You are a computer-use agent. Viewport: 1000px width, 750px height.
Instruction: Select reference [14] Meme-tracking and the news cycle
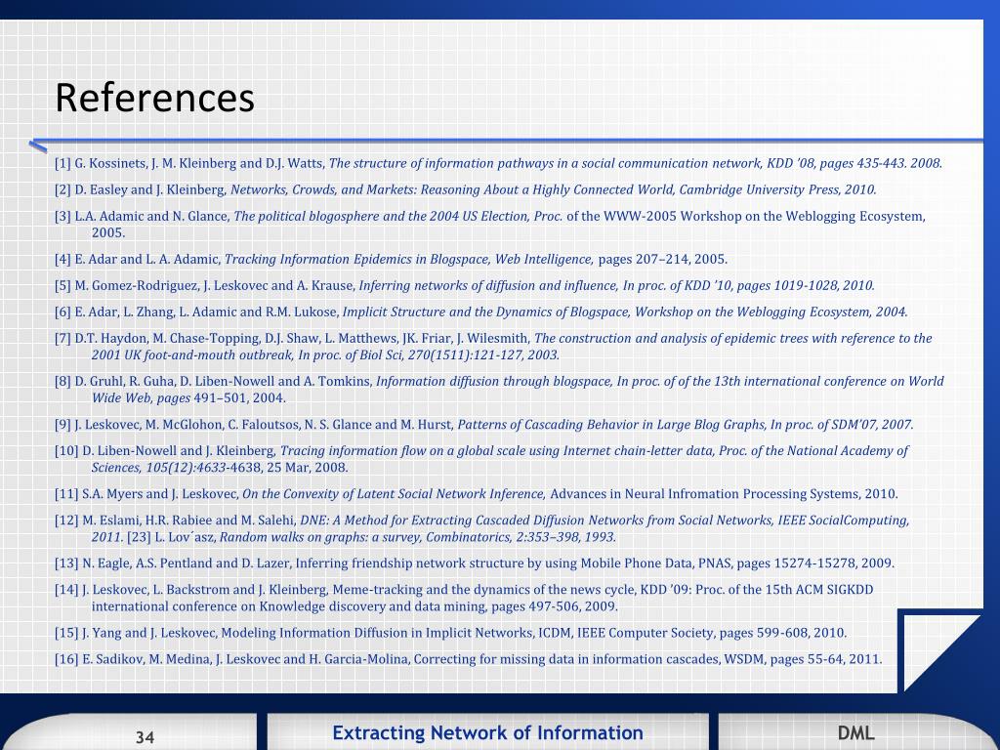pos(464,598)
